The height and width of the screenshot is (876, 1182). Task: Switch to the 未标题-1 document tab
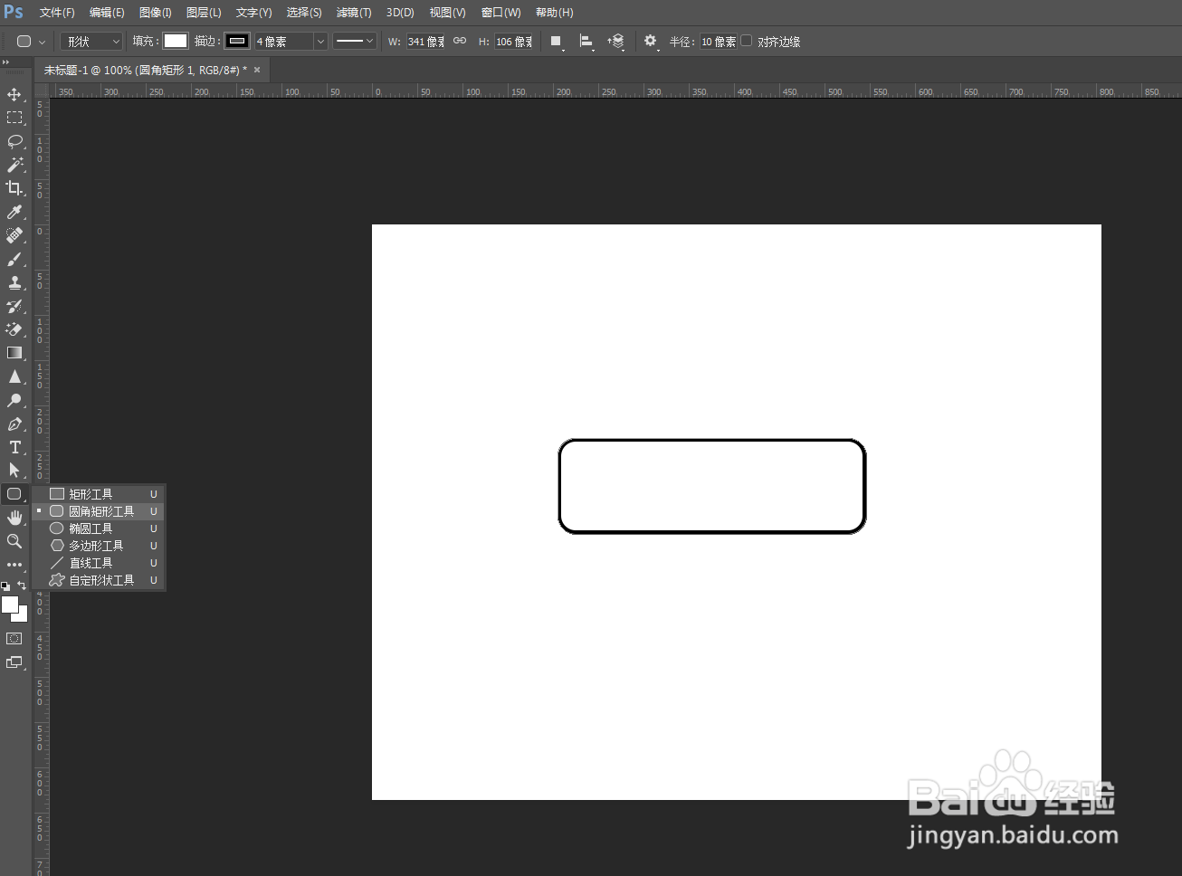pos(145,70)
